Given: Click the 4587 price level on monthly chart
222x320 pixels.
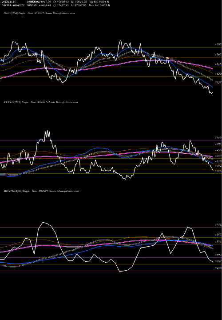Looking at the screenshot, I should (218, 235).
